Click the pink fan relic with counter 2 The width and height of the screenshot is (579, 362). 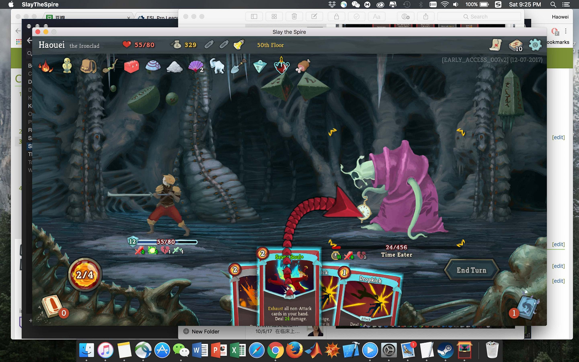coord(195,66)
